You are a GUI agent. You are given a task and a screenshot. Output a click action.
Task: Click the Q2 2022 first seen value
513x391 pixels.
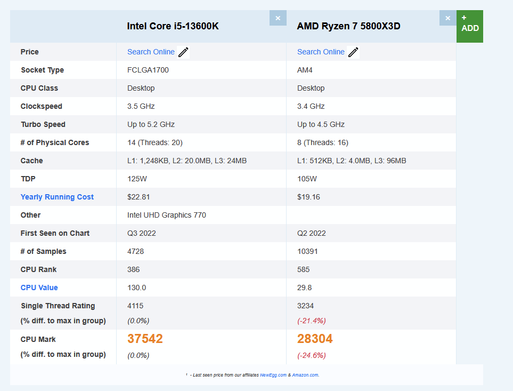(x=312, y=233)
